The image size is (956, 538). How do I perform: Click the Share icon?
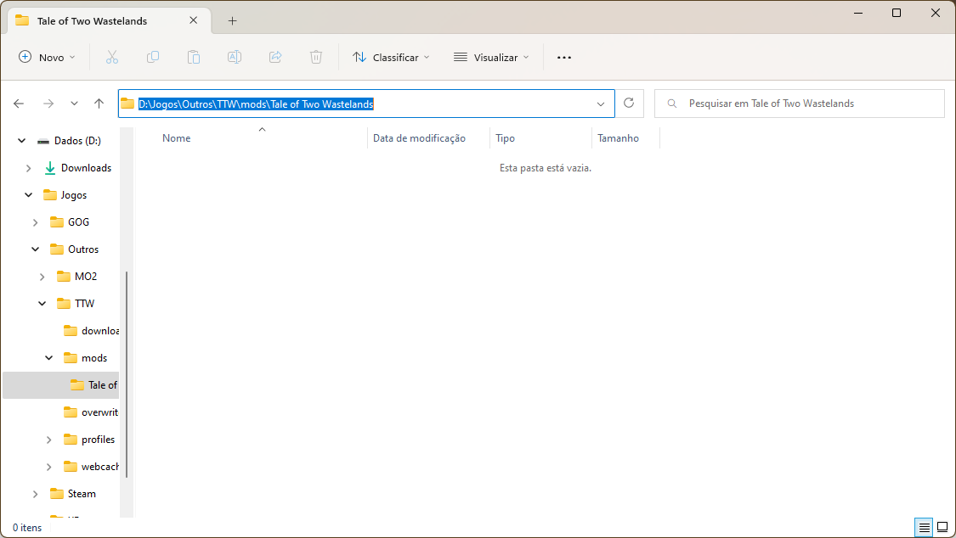[275, 57]
